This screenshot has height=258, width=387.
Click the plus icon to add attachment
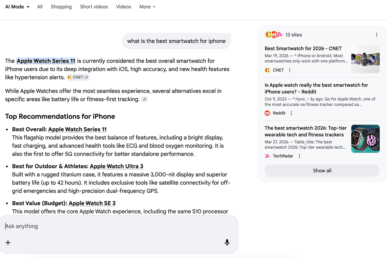[x=8, y=243]
